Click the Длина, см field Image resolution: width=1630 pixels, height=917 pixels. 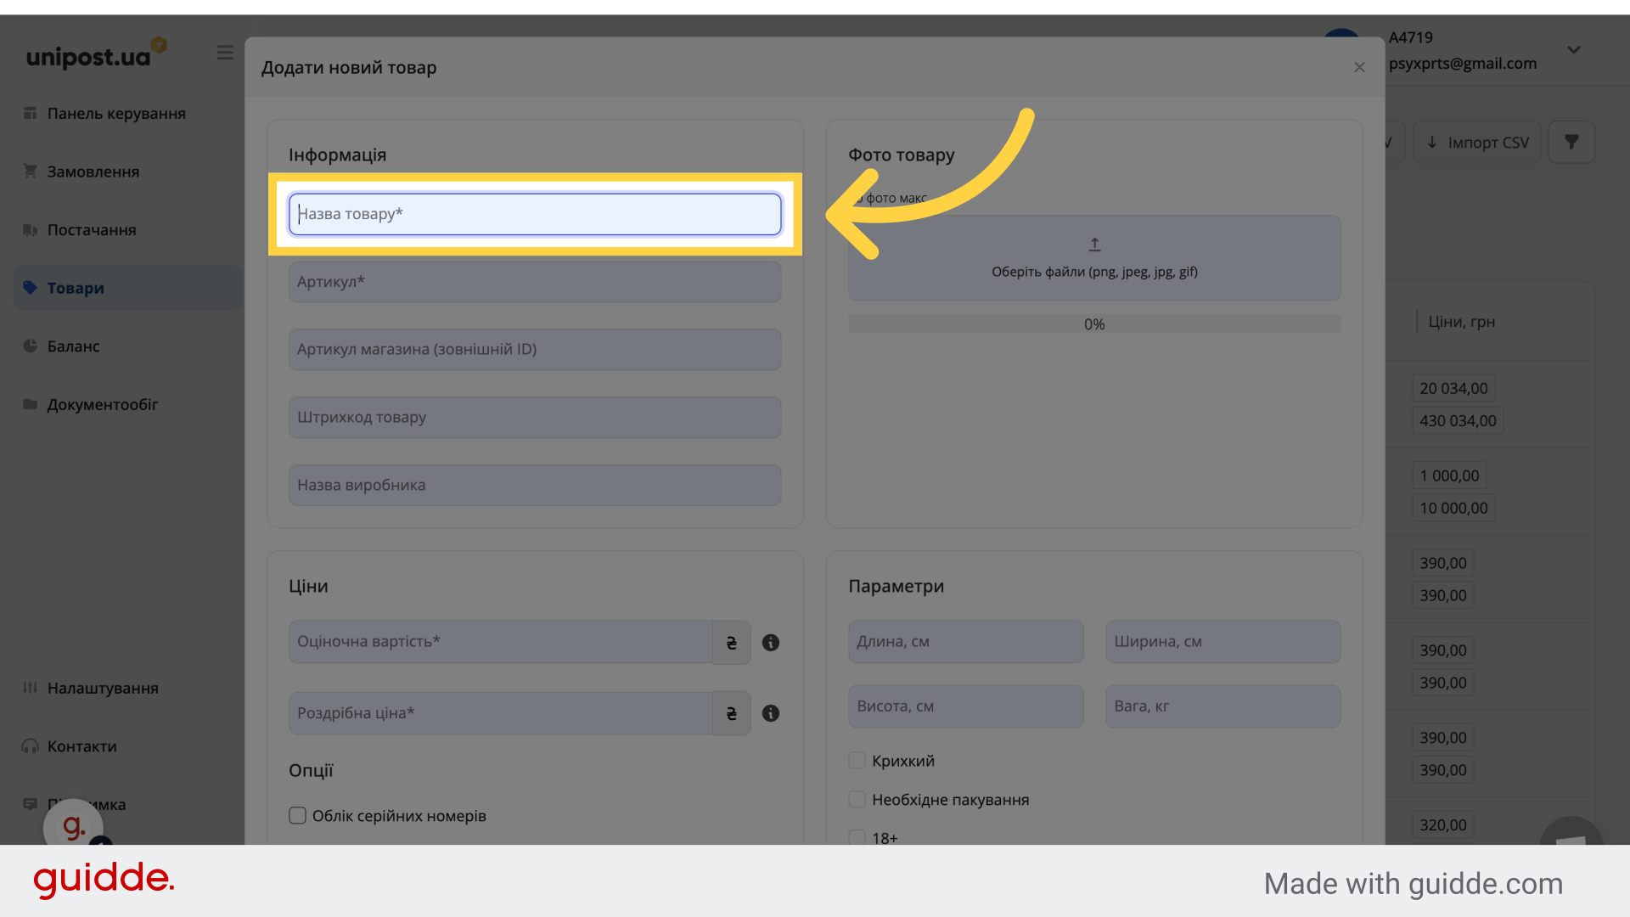point(966,642)
